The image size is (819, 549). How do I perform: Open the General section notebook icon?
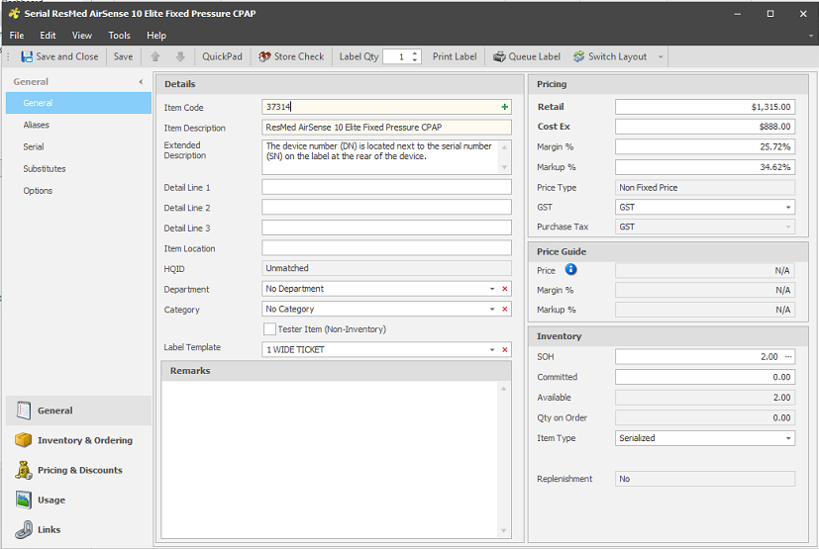[24, 411]
